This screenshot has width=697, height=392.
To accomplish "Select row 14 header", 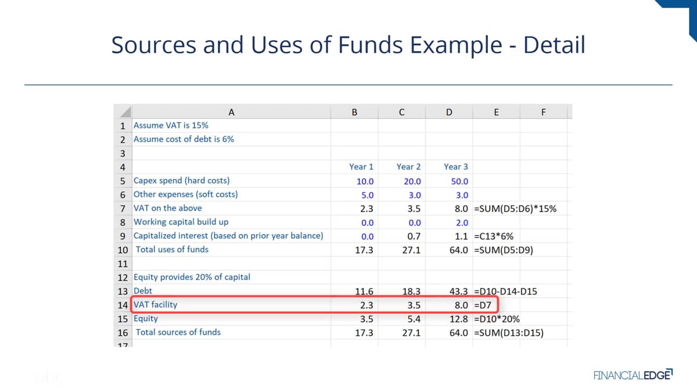I will (x=122, y=305).
